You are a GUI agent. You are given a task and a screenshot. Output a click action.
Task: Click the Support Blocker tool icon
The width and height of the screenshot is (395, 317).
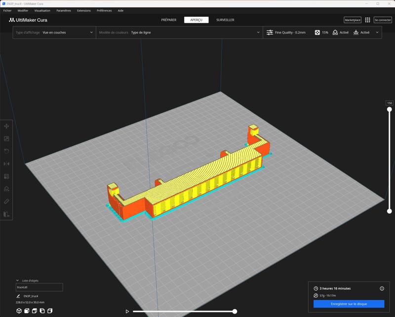click(6, 189)
